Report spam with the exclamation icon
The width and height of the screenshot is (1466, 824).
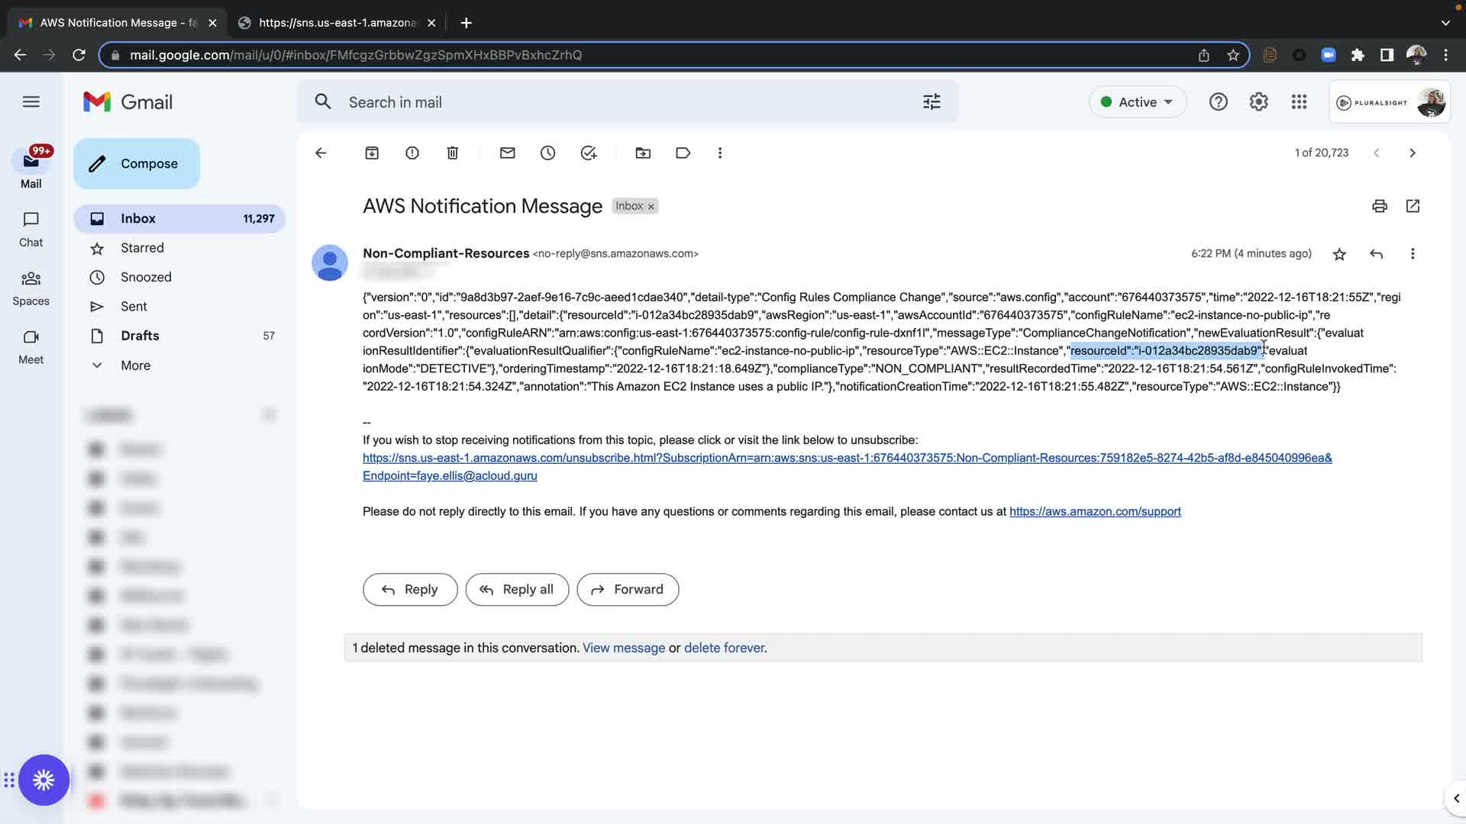click(412, 153)
